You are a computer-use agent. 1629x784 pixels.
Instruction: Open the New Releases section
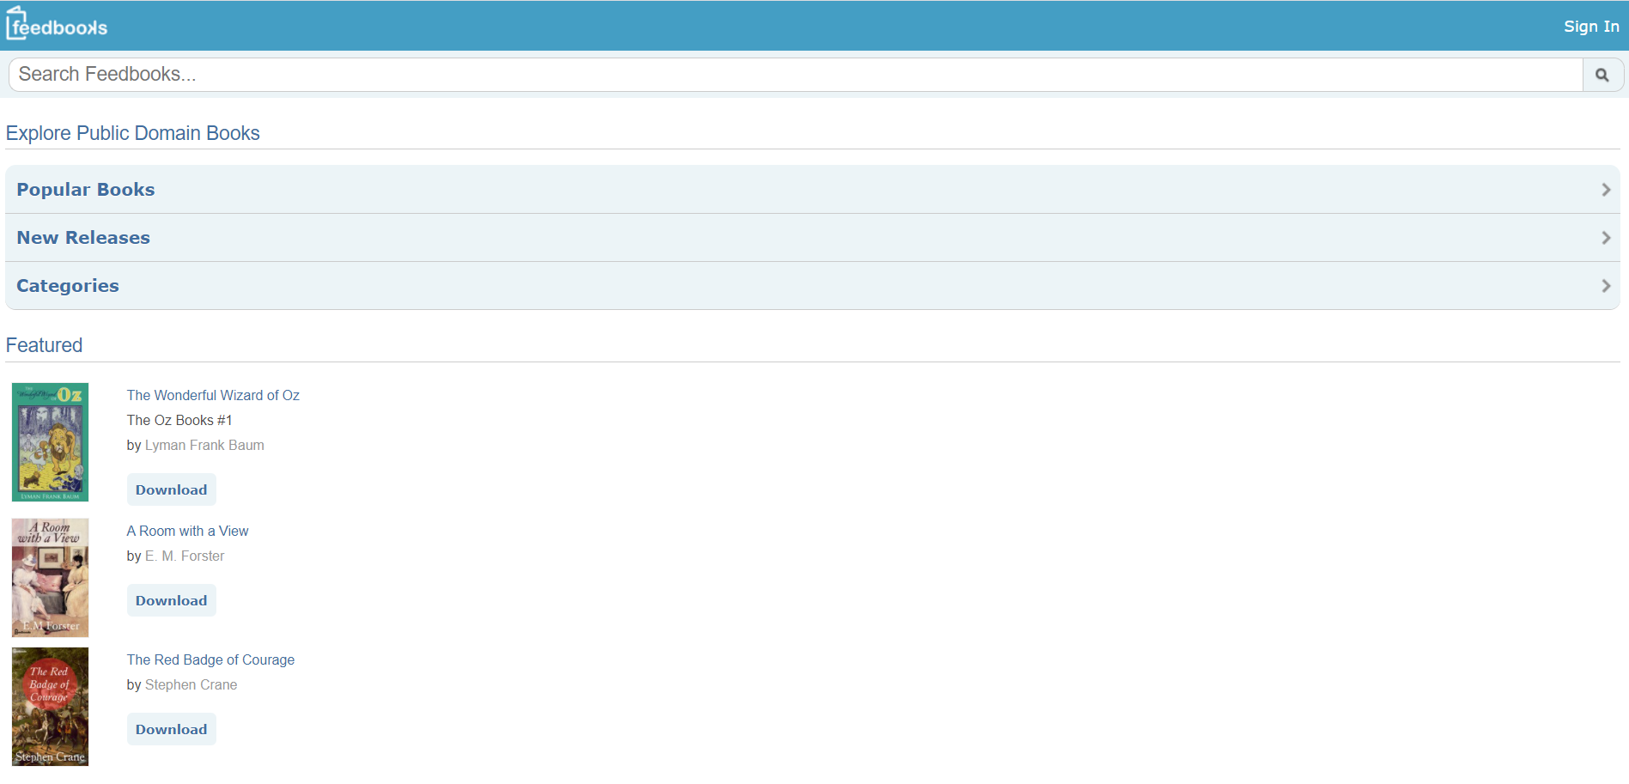[x=83, y=238]
